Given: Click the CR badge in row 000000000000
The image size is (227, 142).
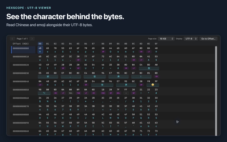Looking at the screenshot, I should tap(141, 52).
